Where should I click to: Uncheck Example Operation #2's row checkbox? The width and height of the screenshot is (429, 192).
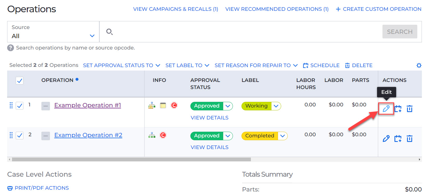(x=19, y=135)
